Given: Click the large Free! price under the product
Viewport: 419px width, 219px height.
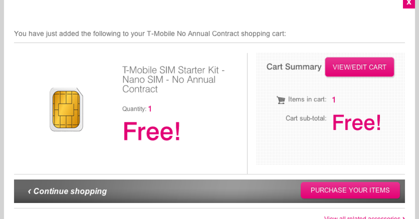Looking at the screenshot, I should (x=152, y=131).
